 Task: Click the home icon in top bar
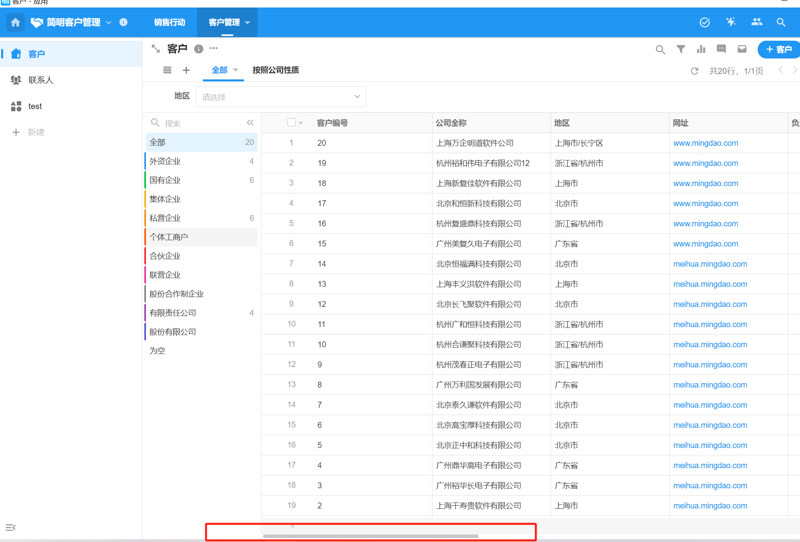point(15,23)
